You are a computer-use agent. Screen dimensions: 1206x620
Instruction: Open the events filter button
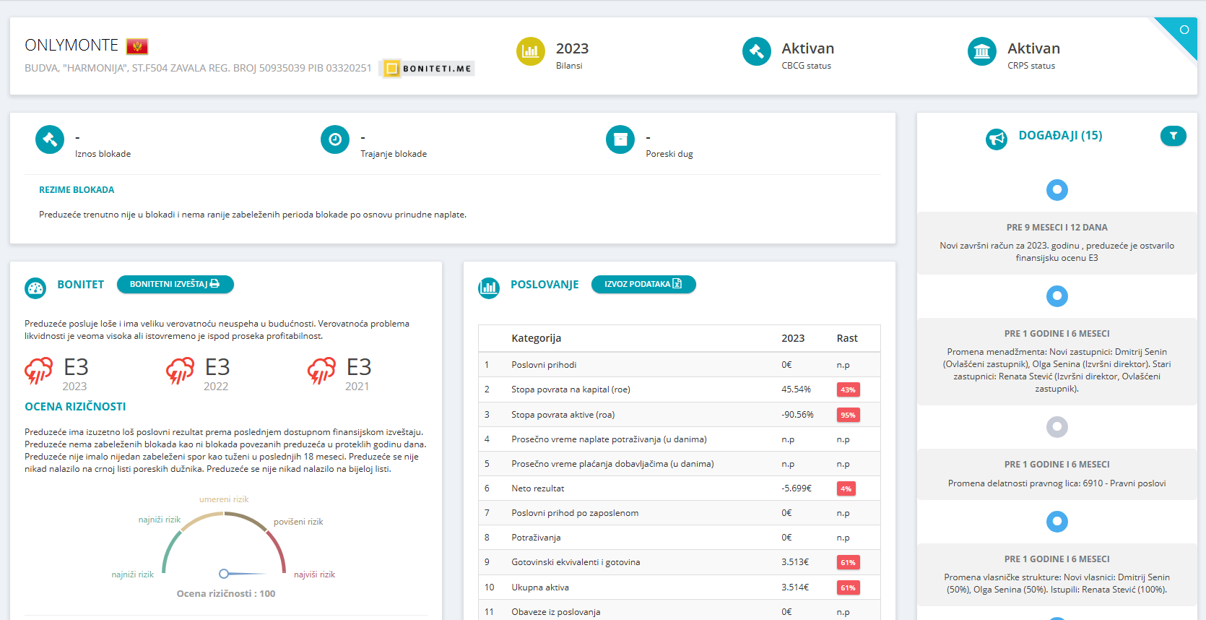[x=1173, y=136]
